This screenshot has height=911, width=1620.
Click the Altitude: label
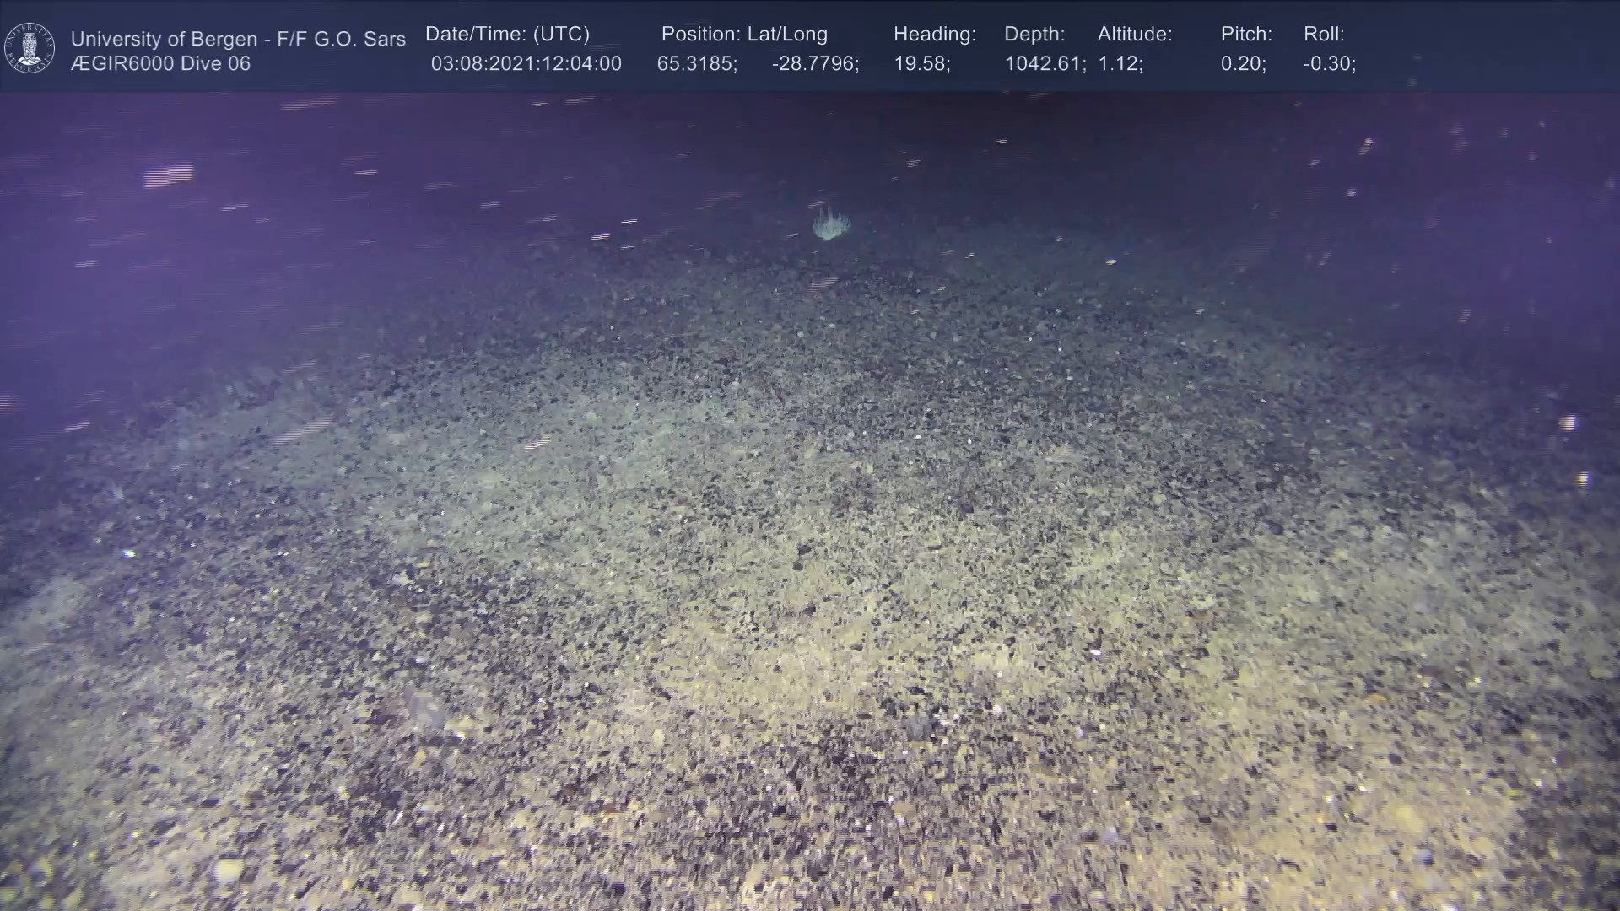pyautogui.click(x=1135, y=35)
